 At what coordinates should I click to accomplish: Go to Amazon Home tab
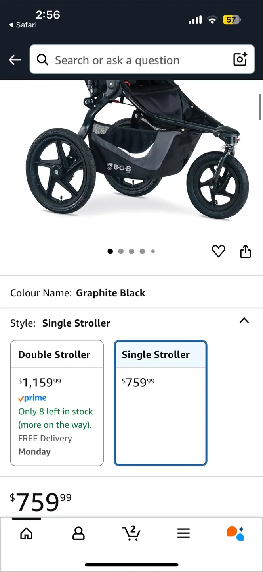pyautogui.click(x=27, y=533)
